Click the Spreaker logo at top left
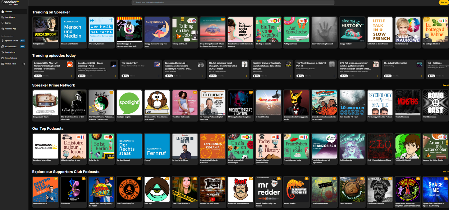 click(x=10, y=2)
